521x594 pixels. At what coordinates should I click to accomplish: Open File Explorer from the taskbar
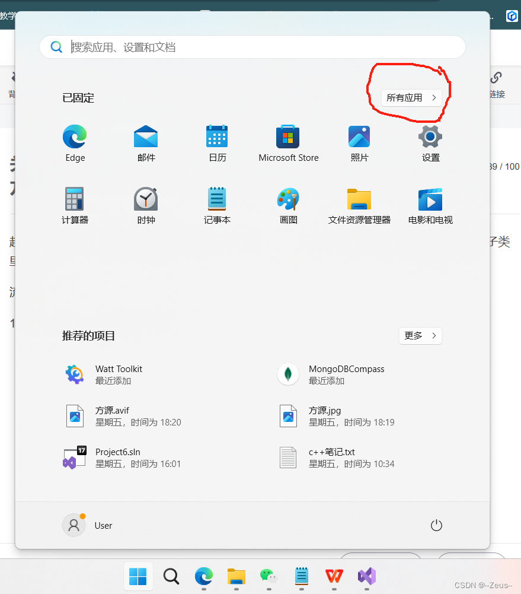(x=236, y=576)
